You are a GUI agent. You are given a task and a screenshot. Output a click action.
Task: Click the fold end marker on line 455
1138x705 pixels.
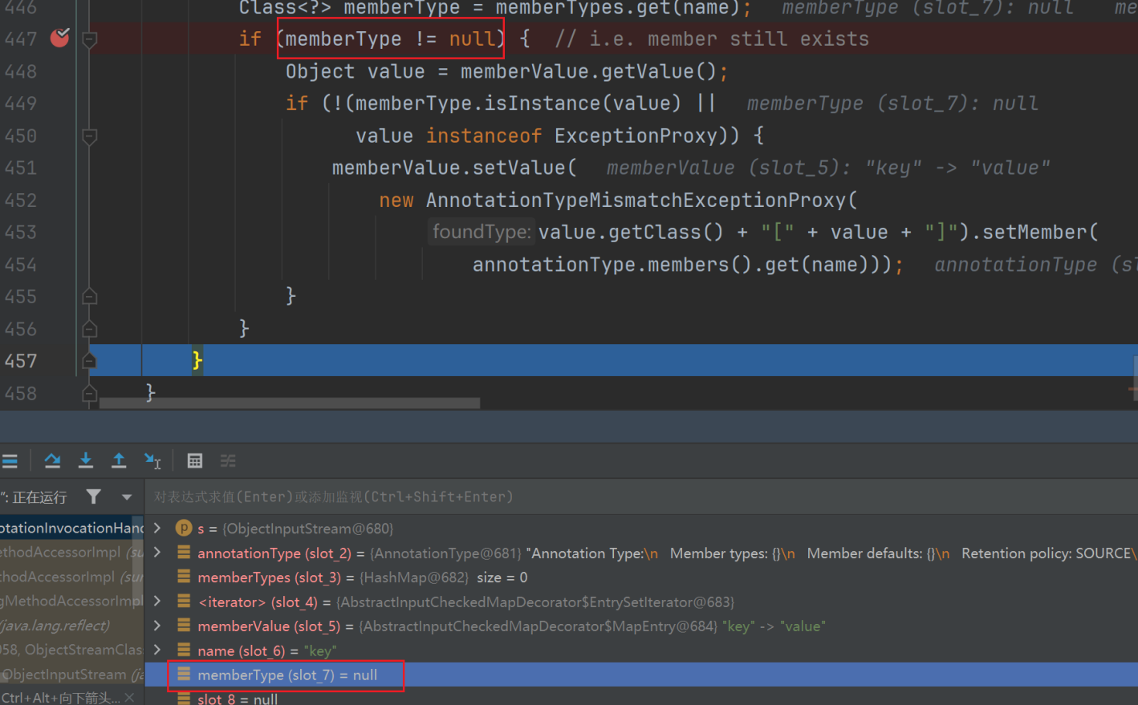(x=90, y=297)
